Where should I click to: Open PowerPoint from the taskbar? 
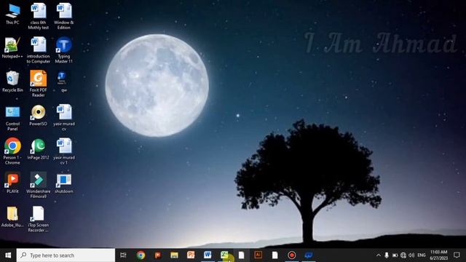pos(191,255)
